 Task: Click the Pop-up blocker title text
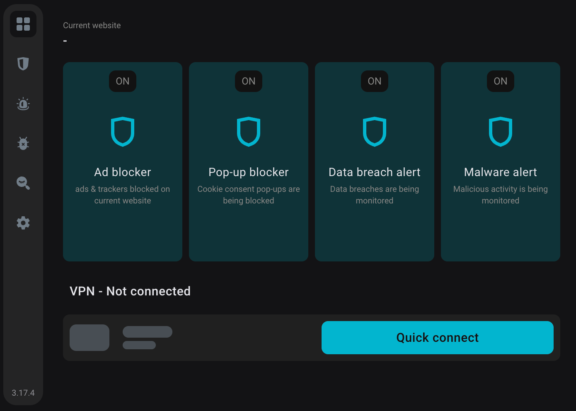pyautogui.click(x=249, y=172)
